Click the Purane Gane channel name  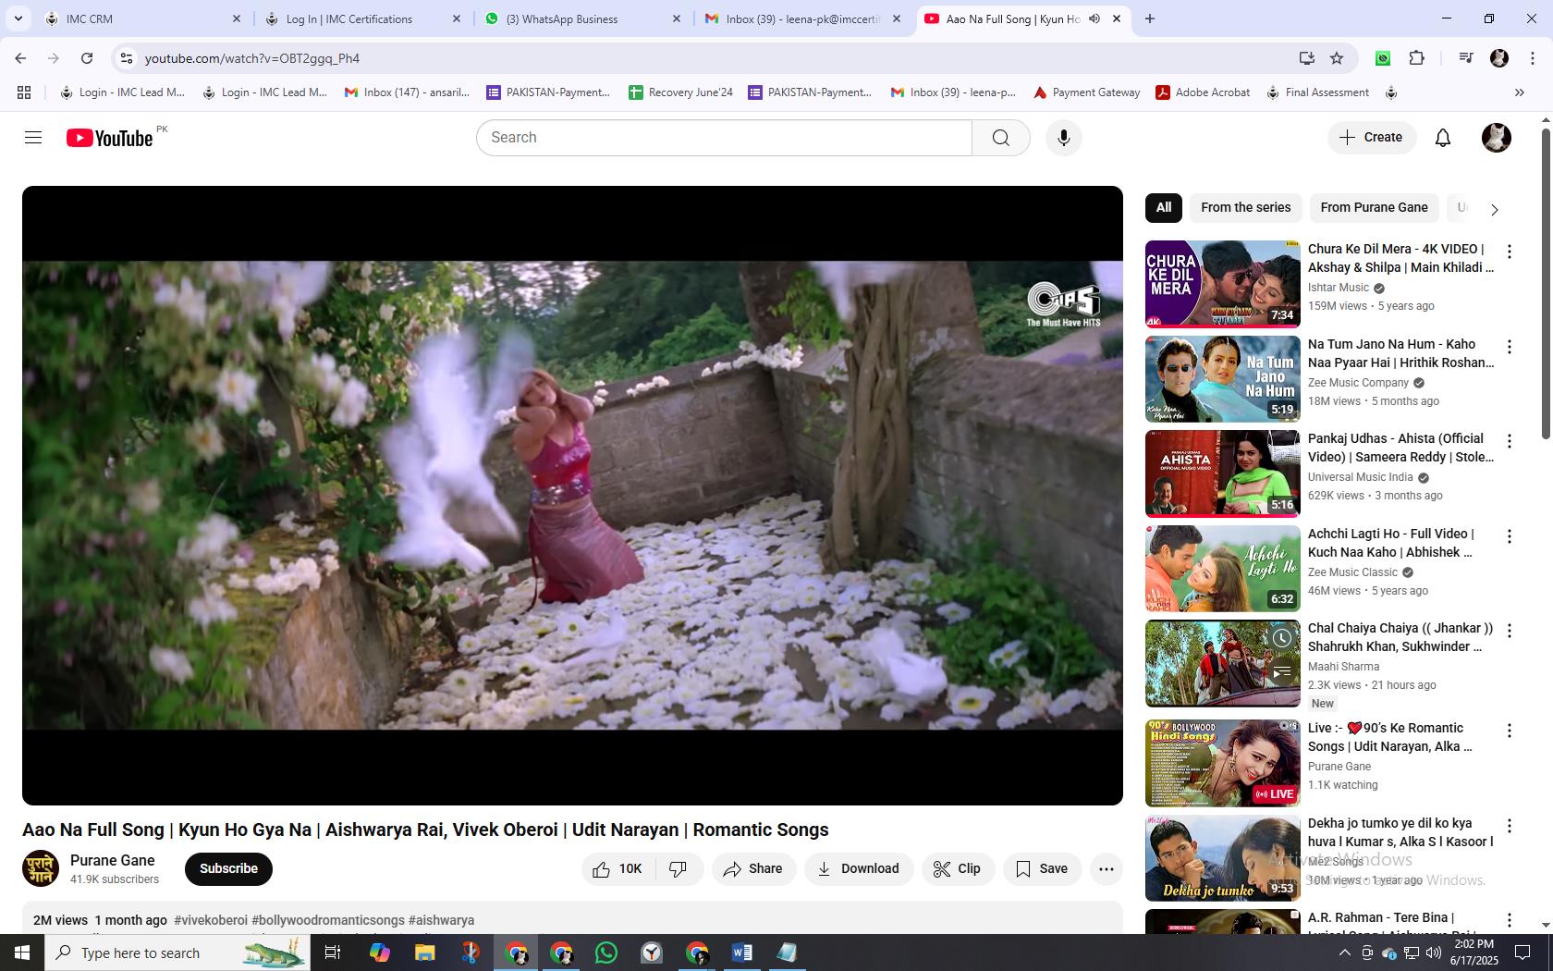113,860
